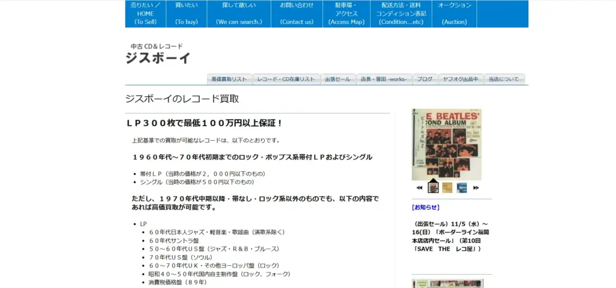Click the carousel forward (next) arrow icon

476,188
